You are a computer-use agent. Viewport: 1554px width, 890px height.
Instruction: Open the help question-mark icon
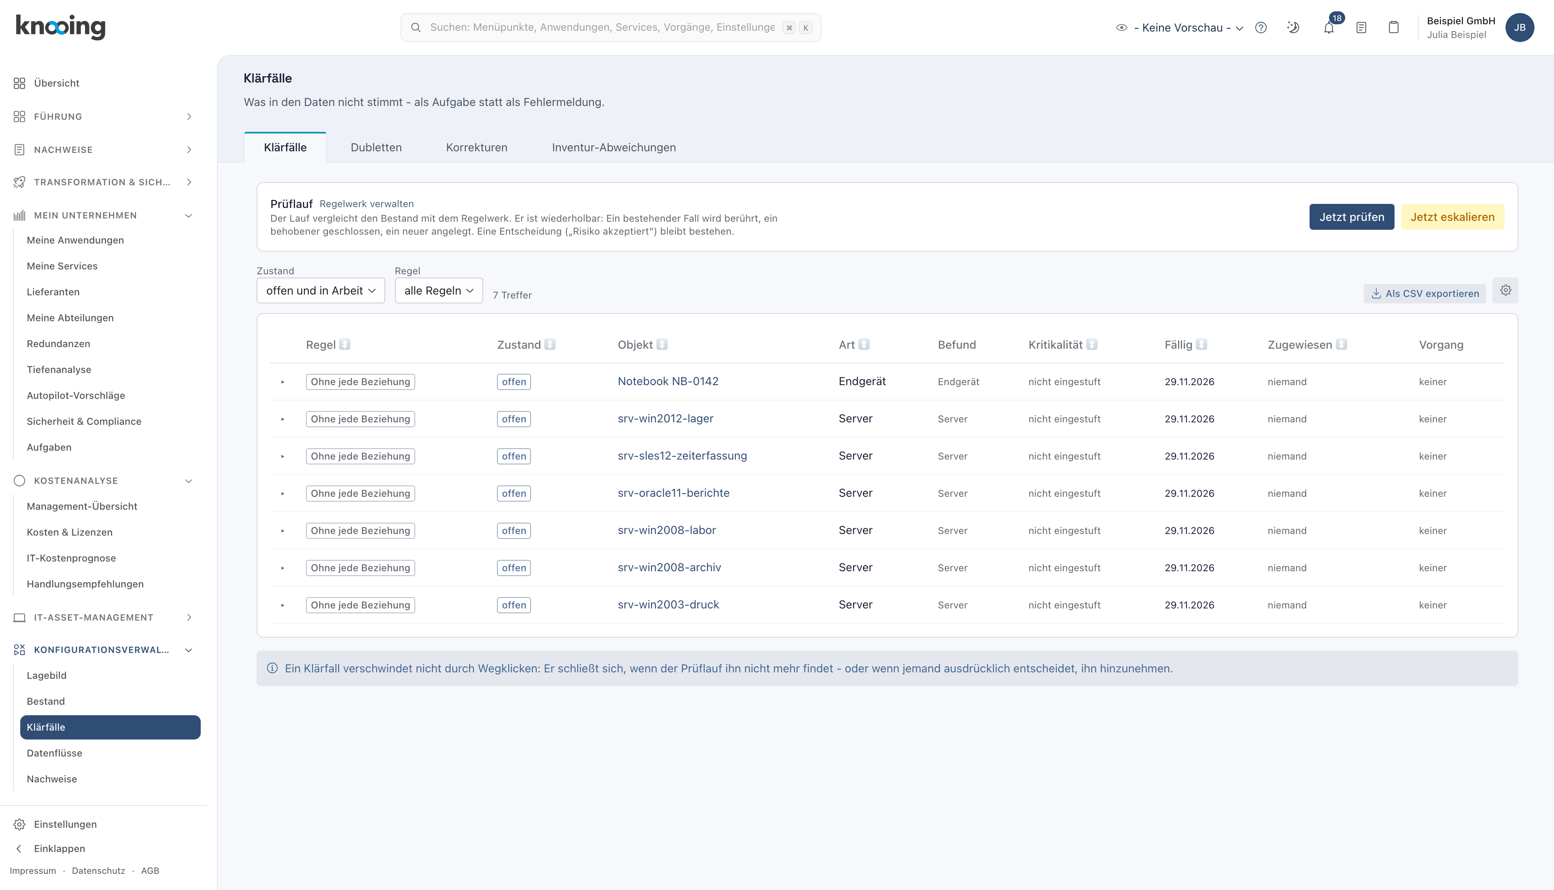(x=1261, y=28)
